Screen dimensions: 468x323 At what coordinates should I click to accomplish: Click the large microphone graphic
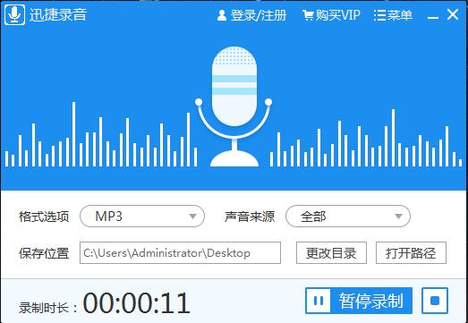click(234, 106)
